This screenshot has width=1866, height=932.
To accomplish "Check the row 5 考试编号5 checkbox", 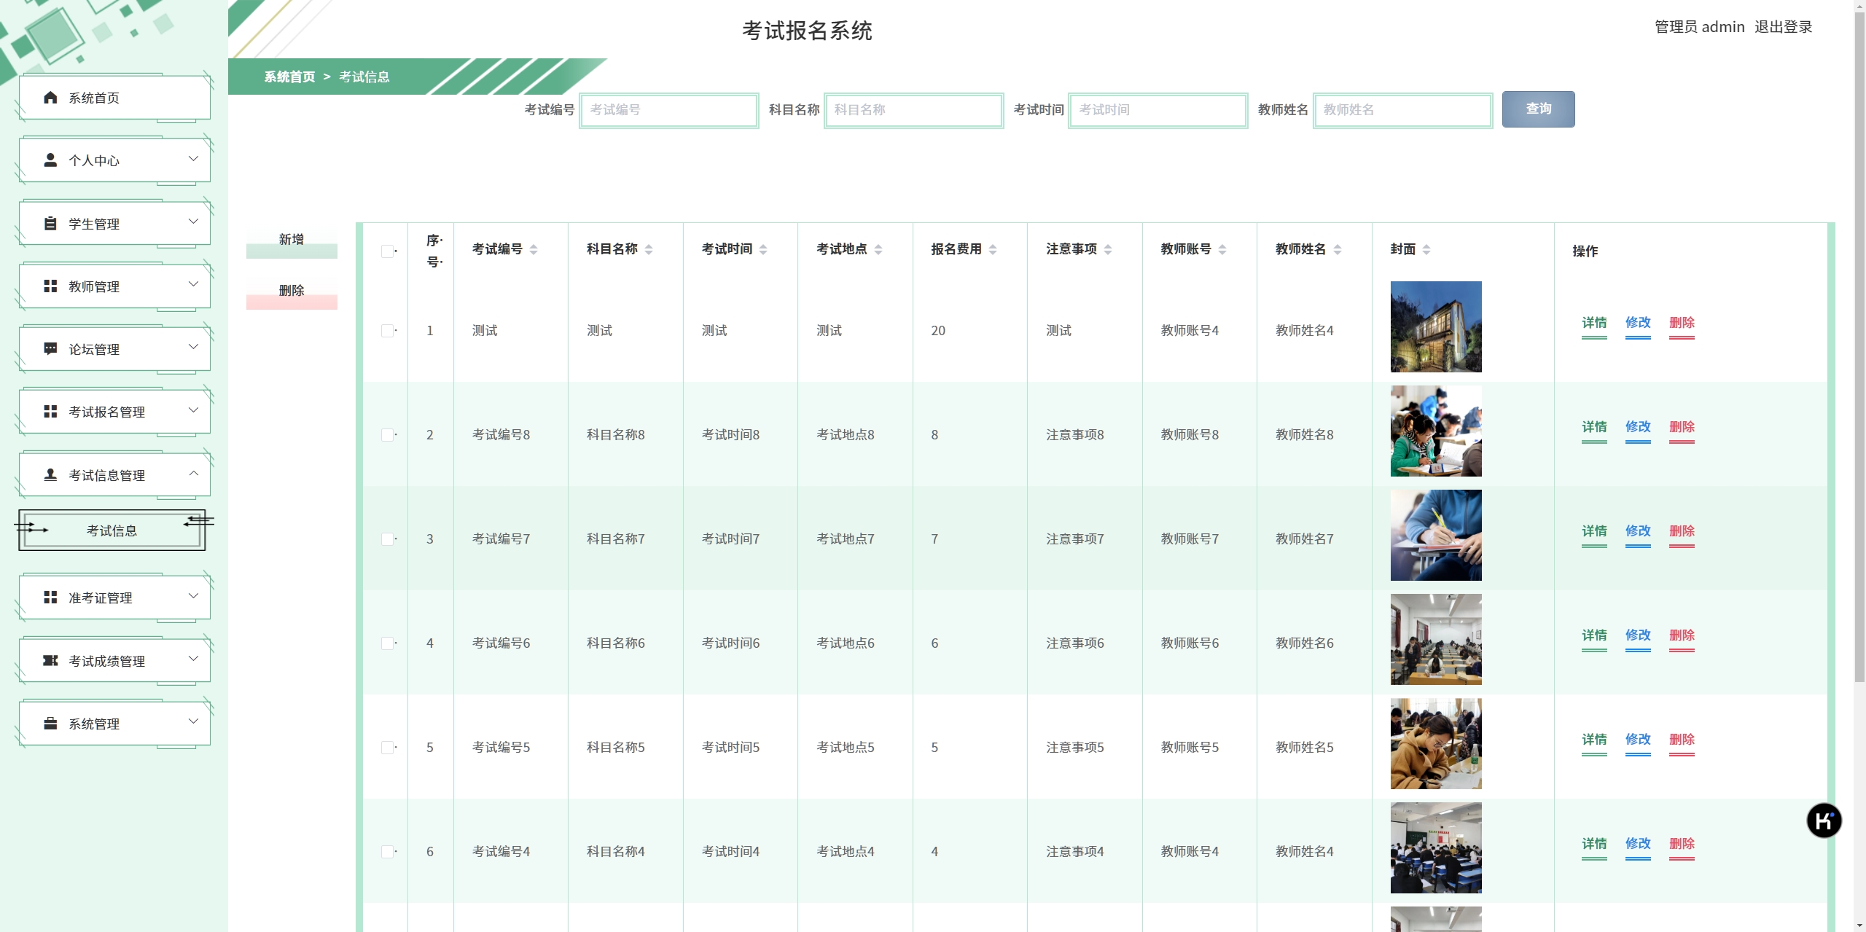I will pos(387,748).
